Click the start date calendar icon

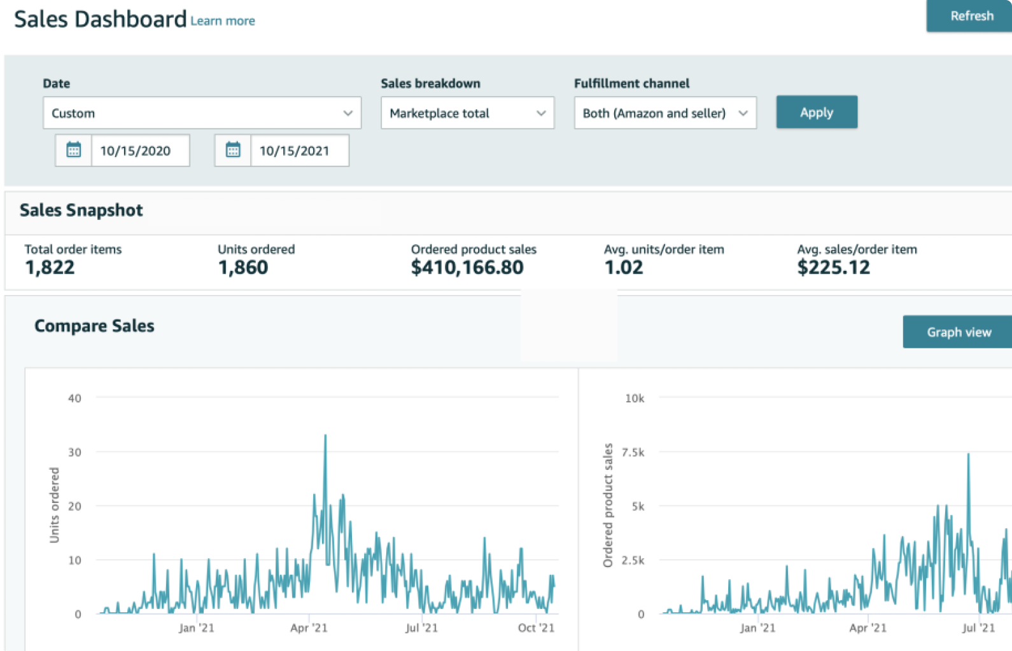pyautogui.click(x=74, y=151)
